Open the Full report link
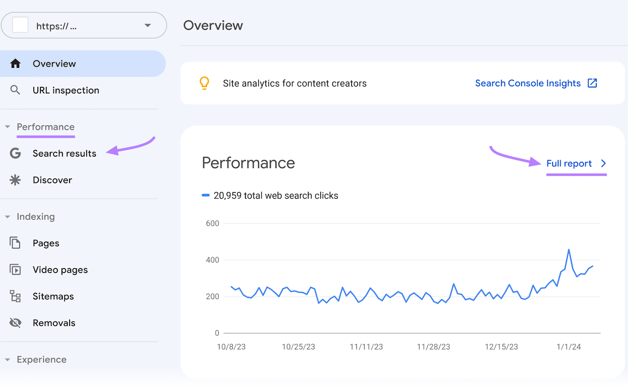628x386 pixels. coord(569,164)
